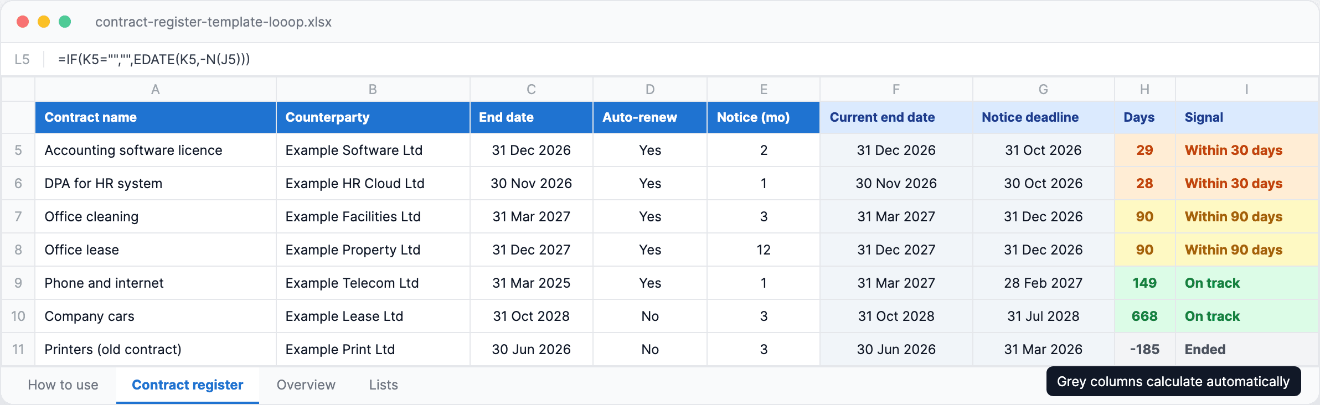Viewport: 1320px width, 405px height.
Task: Open the Contract register sheet tab
Action: point(187,385)
